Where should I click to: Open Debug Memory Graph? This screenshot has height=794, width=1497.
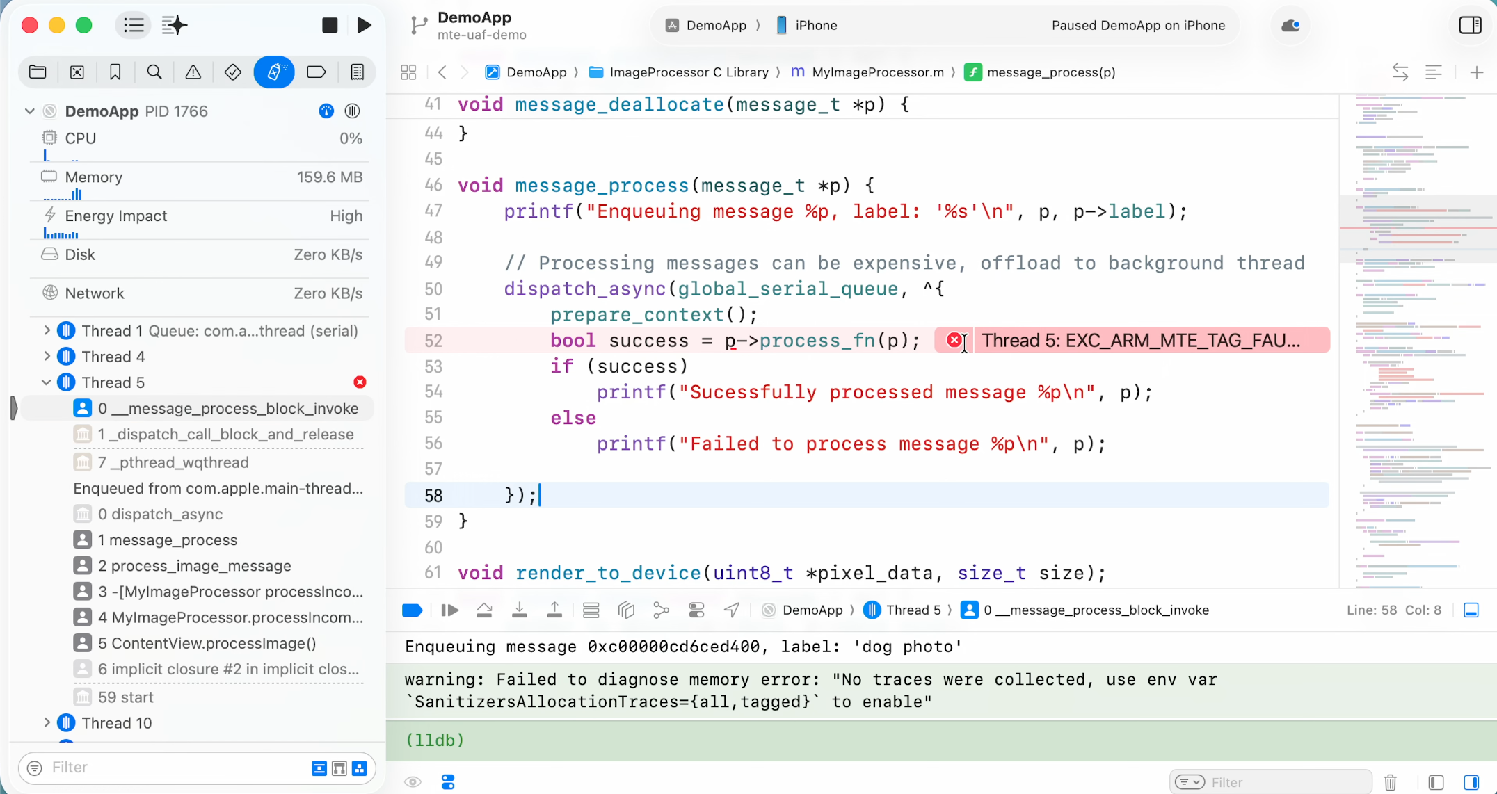[x=661, y=610]
